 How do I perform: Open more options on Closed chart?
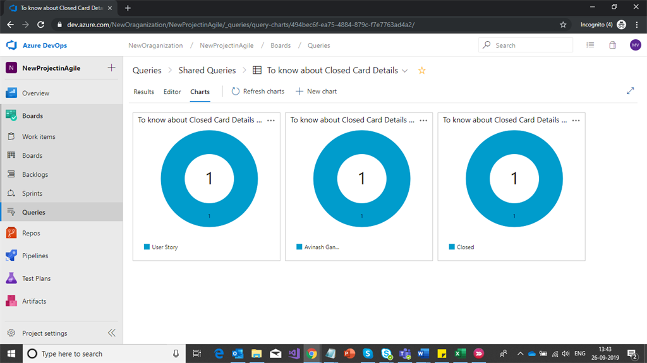[x=576, y=121]
